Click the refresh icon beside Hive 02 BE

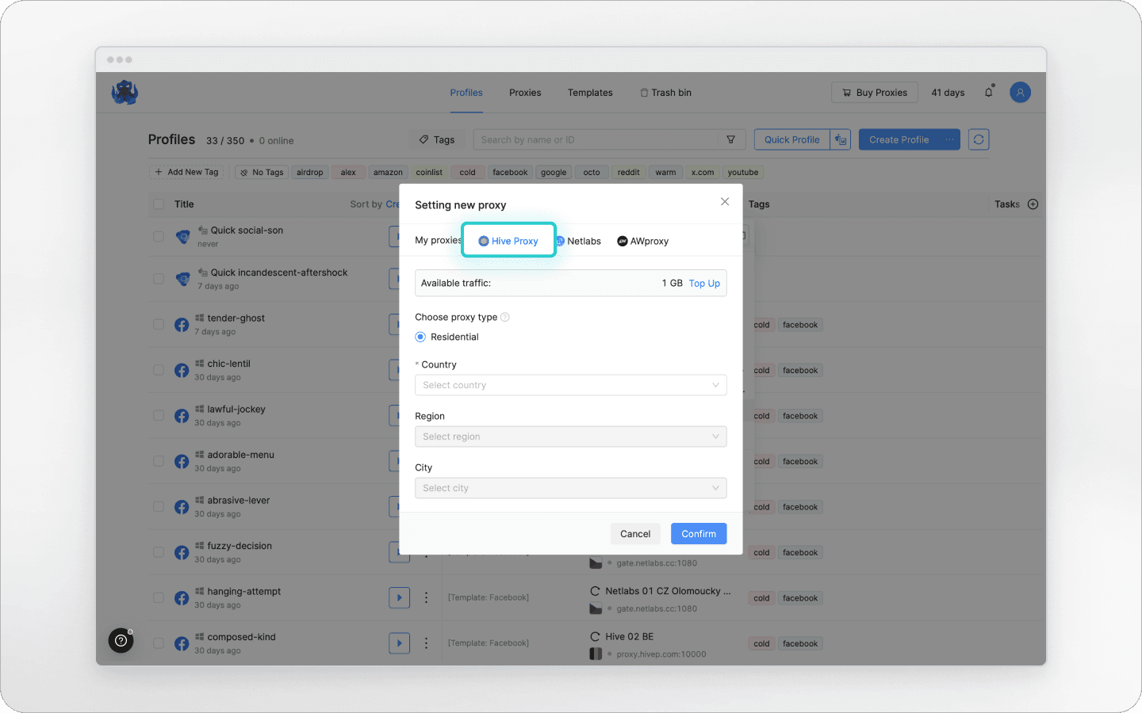[x=595, y=636]
